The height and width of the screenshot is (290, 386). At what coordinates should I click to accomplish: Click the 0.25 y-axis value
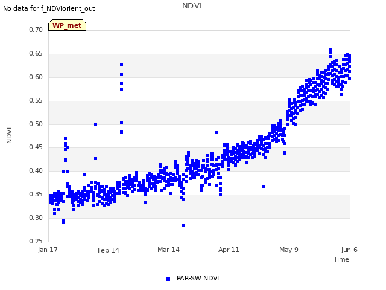click(36, 241)
